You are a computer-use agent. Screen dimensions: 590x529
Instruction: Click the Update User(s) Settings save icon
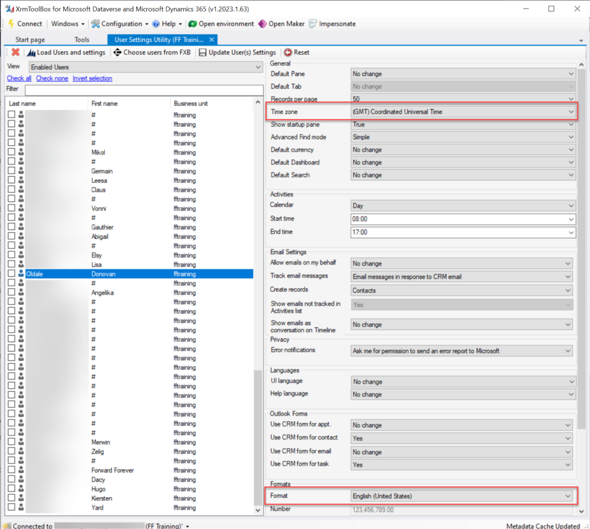pyautogui.click(x=203, y=52)
